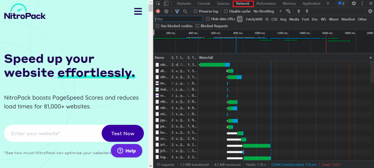
Task: Switch to the Performance tab
Action: [x=266, y=3]
